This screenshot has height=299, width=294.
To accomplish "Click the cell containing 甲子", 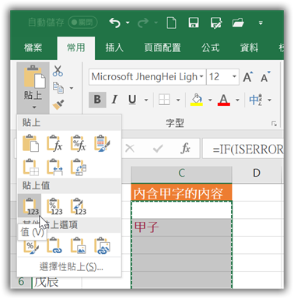I will point(181,227).
